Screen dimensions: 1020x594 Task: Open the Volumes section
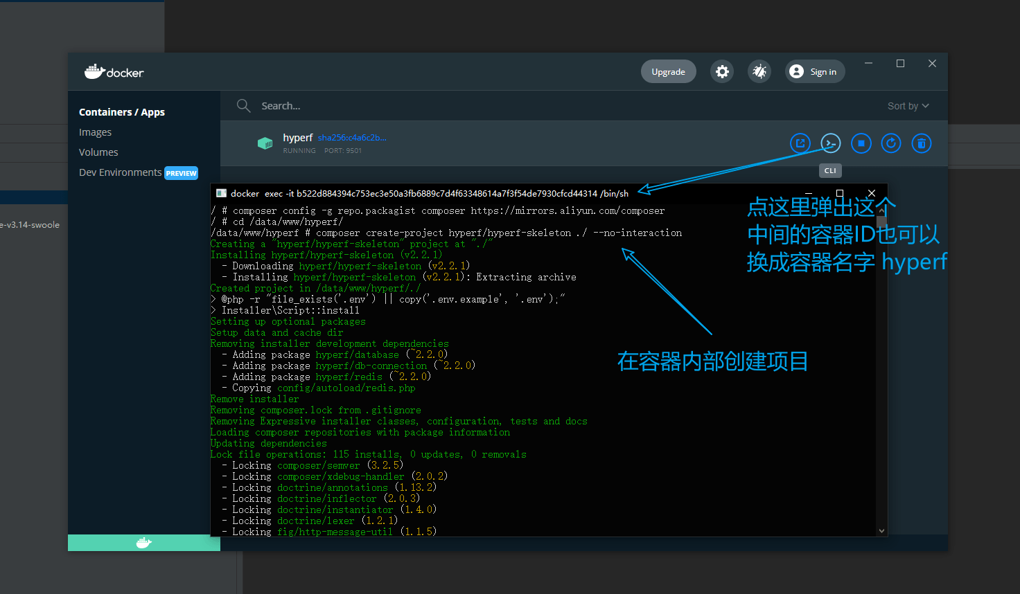tap(98, 152)
